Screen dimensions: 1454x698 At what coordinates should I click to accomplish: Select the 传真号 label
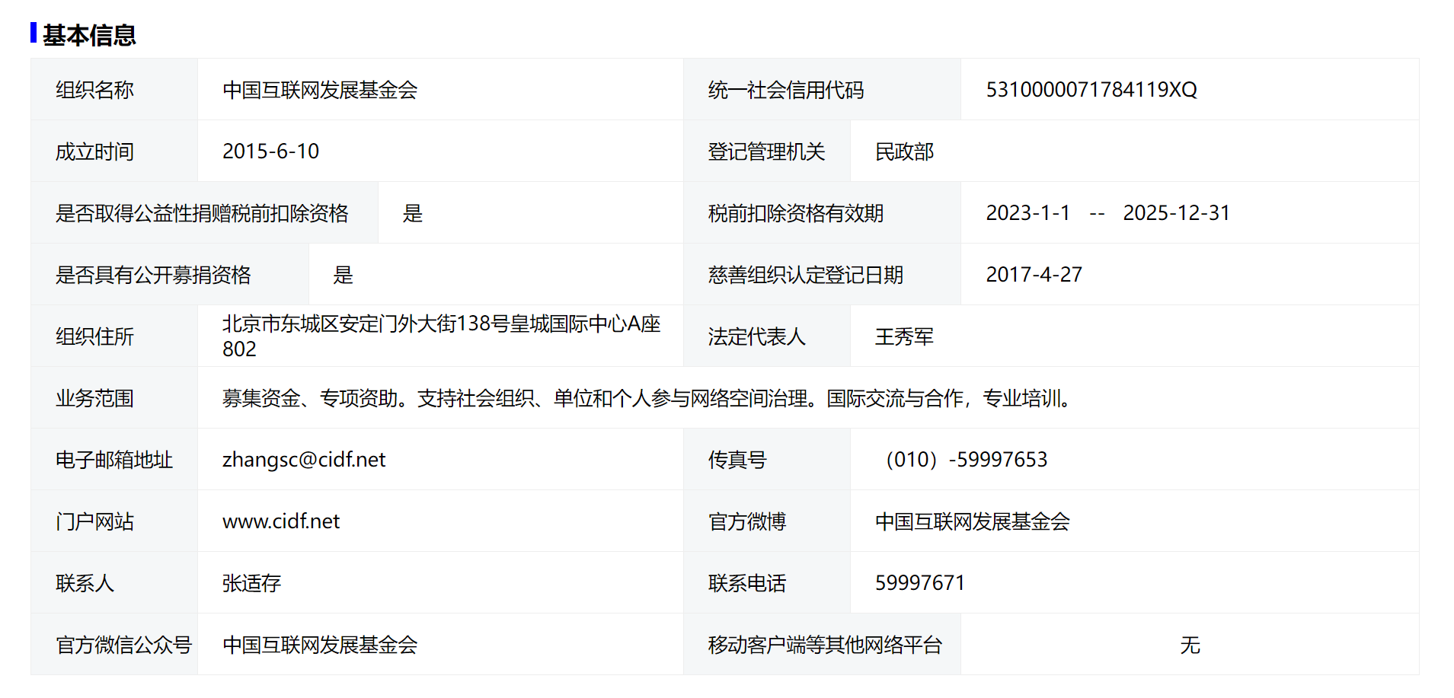737,460
